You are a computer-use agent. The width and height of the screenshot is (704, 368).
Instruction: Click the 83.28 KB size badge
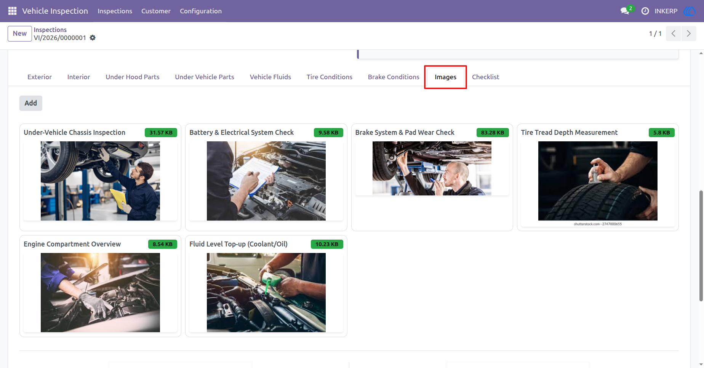click(x=493, y=133)
